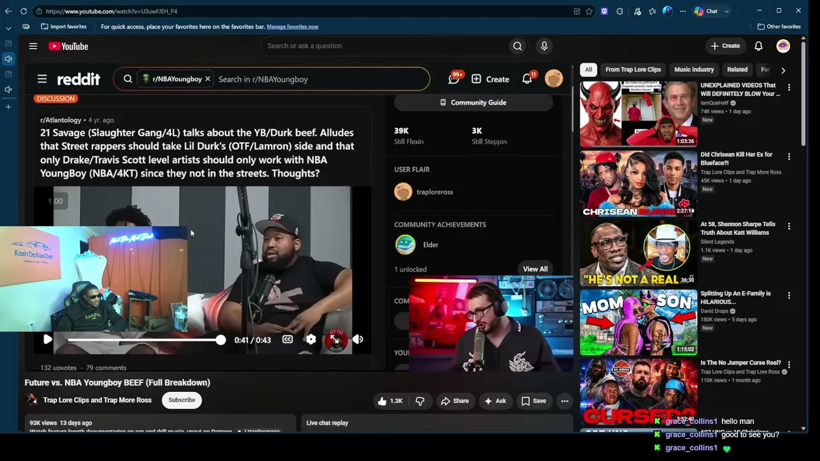Mute the Reddit video volume
This screenshot has width=820, height=461.
point(358,340)
